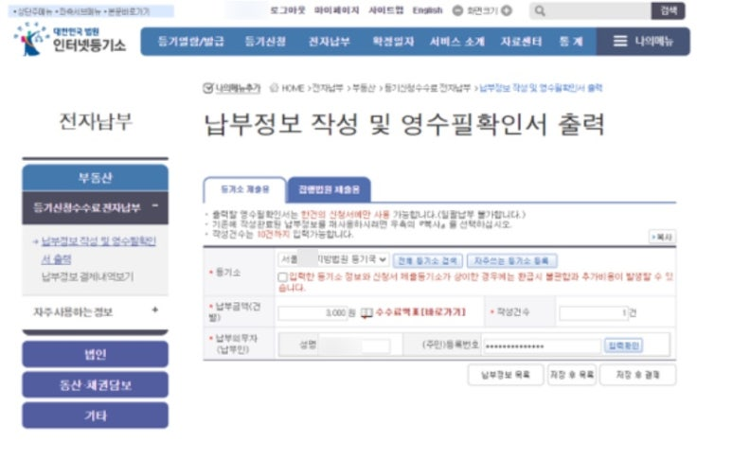Screen dimensions: 732x461
Task: Decrease screen size with minus icon
Action: (458, 10)
